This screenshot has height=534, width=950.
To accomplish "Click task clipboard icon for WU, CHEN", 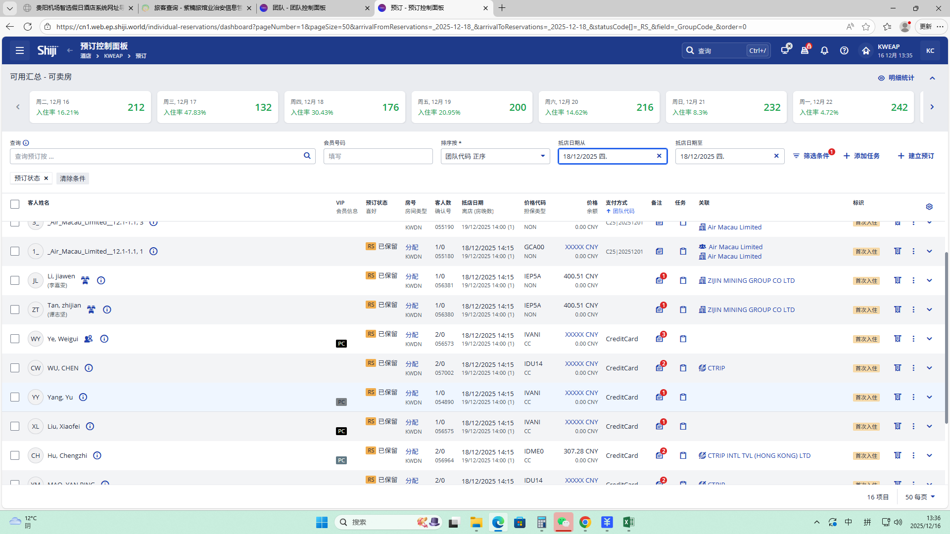I will pos(683,368).
